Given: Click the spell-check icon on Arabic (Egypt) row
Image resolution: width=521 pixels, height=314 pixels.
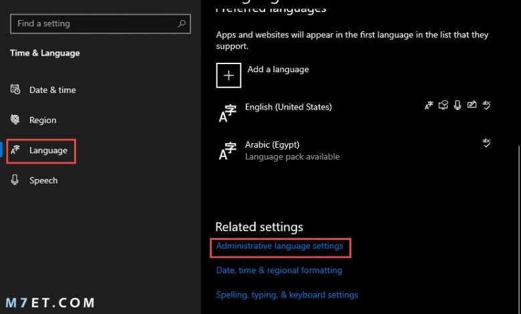Looking at the screenshot, I should tap(486, 143).
